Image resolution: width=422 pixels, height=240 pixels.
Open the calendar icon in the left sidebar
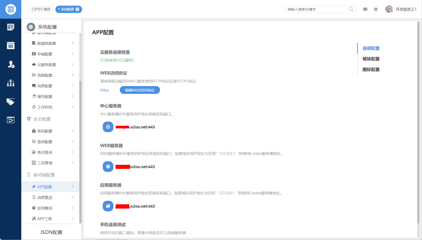pos(11,45)
